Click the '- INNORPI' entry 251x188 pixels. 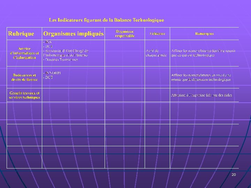(x=52, y=73)
